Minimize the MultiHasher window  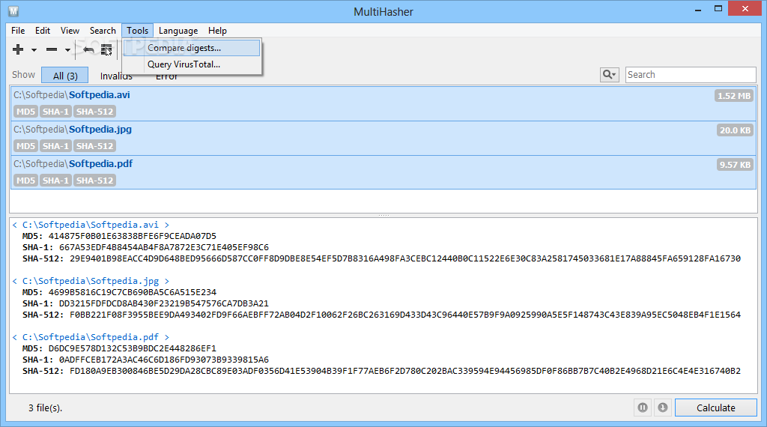(698, 10)
